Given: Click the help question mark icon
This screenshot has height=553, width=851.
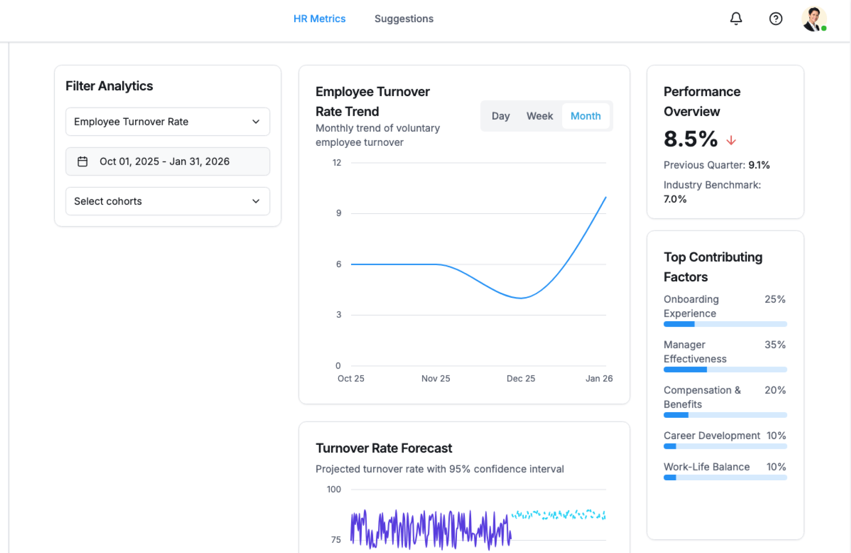Looking at the screenshot, I should [x=775, y=19].
